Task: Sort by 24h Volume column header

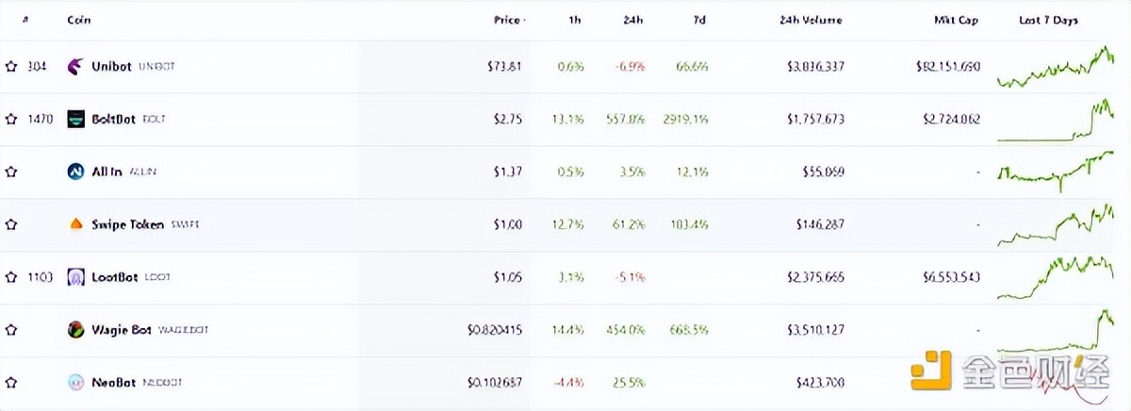Action: 810,20
